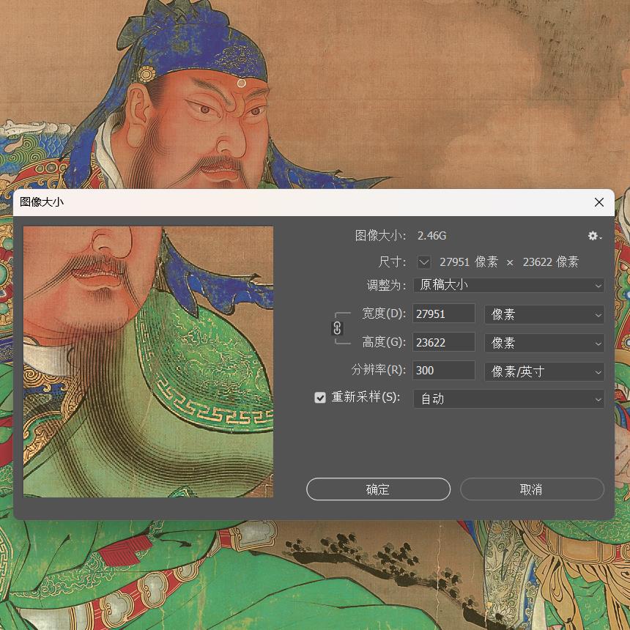Click the 取消 button
This screenshot has height=630, width=630.
coord(532,489)
